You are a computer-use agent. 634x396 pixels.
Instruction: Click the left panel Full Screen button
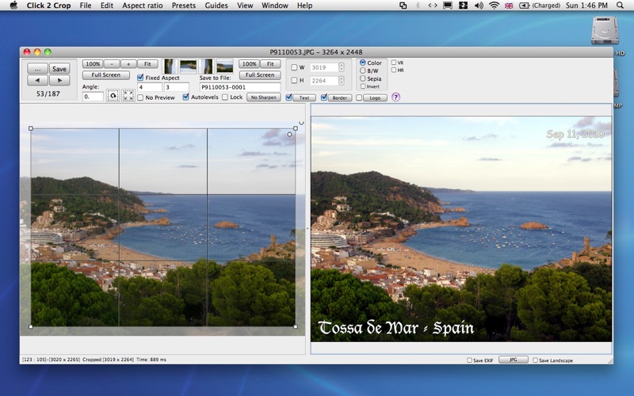coord(106,74)
